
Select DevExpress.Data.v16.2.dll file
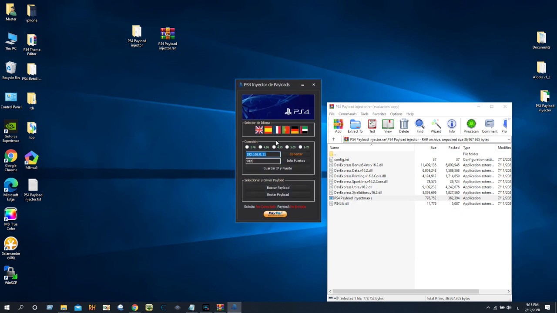click(353, 170)
